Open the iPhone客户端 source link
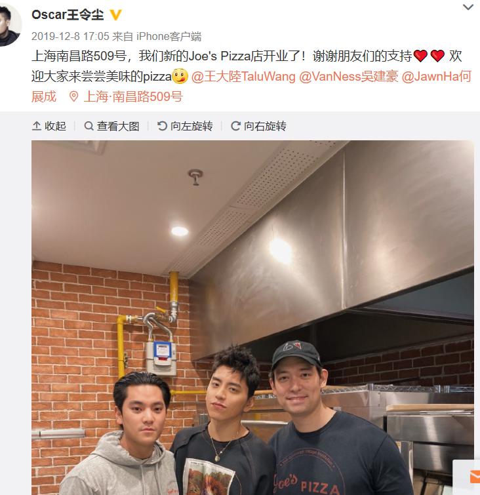The height and width of the screenshot is (495, 480). (169, 36)
